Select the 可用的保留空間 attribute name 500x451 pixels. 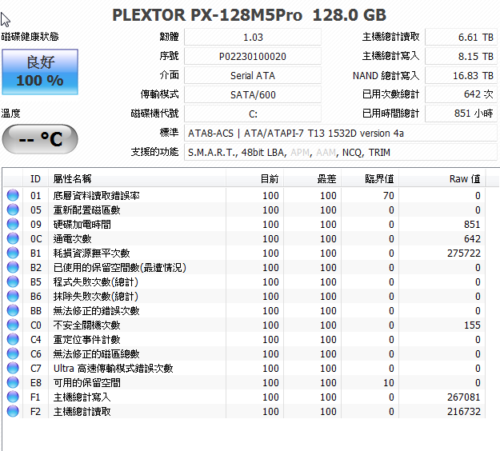(86, 382)
